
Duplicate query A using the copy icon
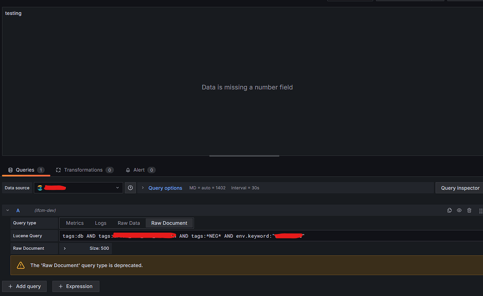[449, 210]
